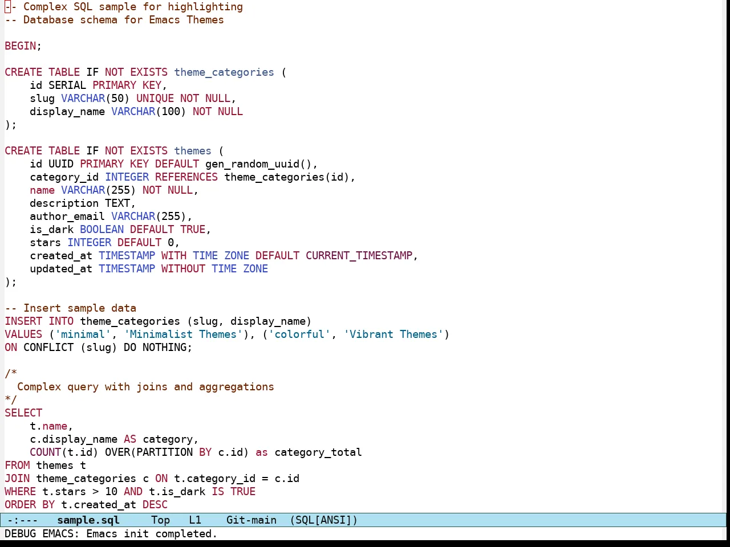Click the '-- Insert sample data' comment

click(70, 308)
